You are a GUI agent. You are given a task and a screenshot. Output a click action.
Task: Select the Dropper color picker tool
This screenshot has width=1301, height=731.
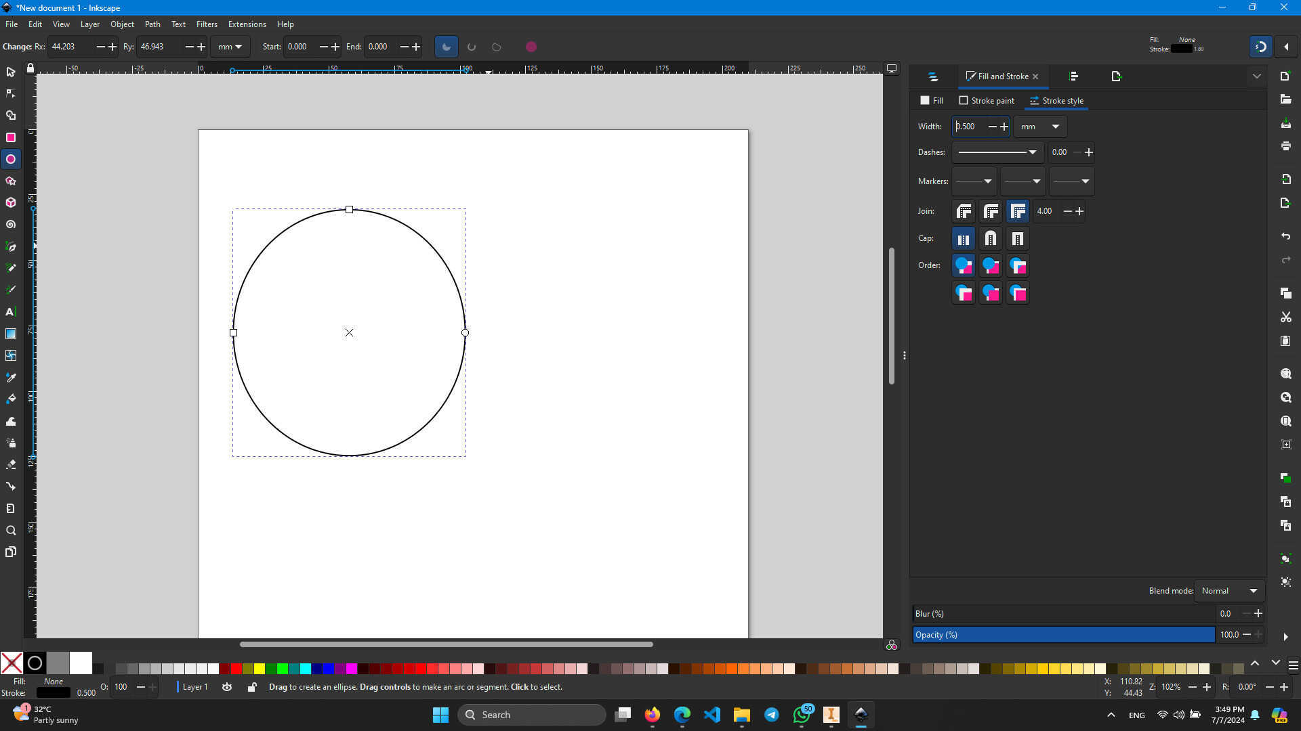[x=11, y=377]
